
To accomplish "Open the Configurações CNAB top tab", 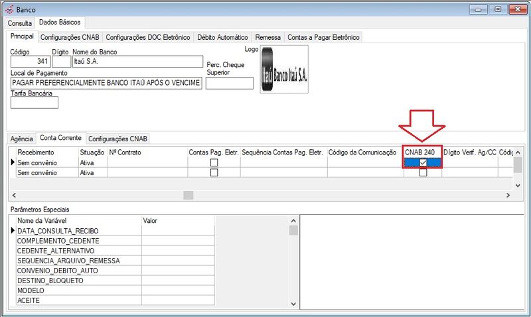I will [x=70, y=38].
